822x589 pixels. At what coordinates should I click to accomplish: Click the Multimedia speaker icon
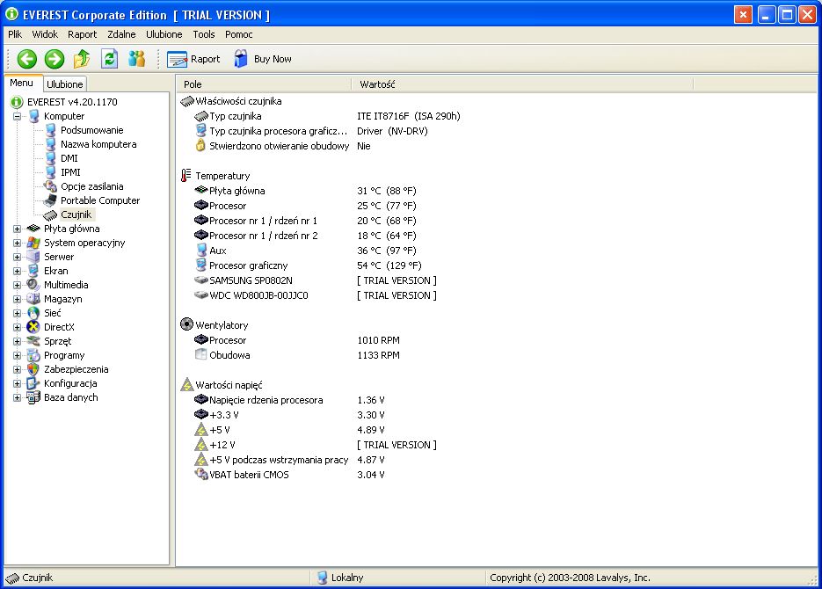(x=33, y=285)
